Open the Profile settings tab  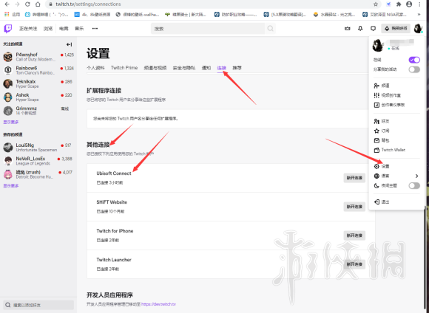pyautogui.click(x=95, y=68)
